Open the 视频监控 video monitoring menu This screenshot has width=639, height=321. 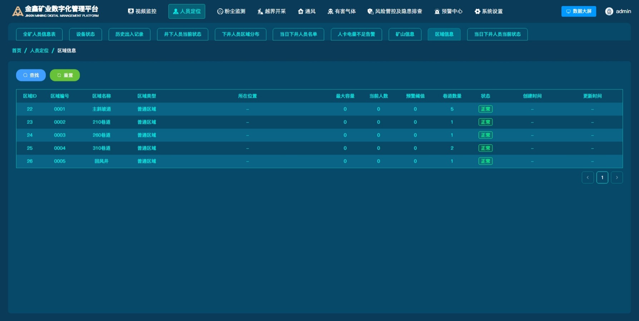pos(142,11)
